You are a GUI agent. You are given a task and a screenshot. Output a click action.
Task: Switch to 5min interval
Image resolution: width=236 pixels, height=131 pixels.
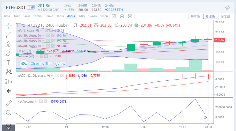pos(27,16)
